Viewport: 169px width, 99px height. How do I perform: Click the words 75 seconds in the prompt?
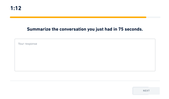point(131,29)
